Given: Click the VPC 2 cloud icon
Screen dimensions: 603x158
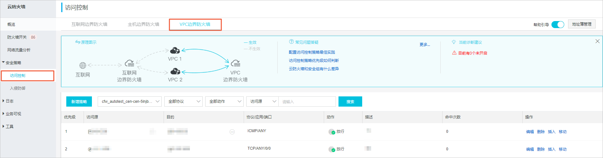Looking at the screenshot, I should tap(175, 71).
